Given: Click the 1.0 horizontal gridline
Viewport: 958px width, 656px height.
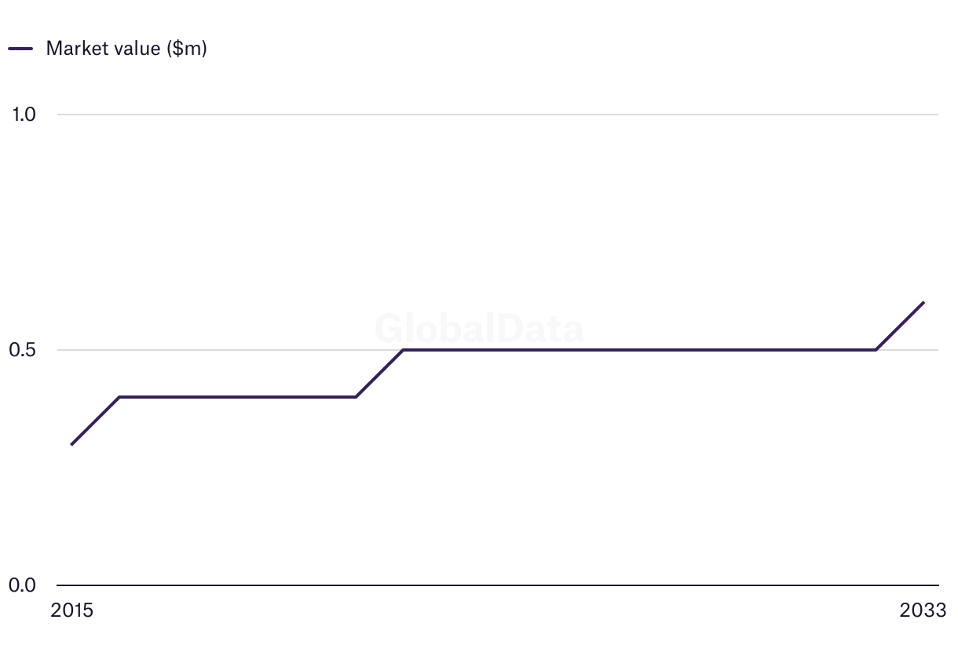Looking at the screenshot, I should click(x=498, y=115).
